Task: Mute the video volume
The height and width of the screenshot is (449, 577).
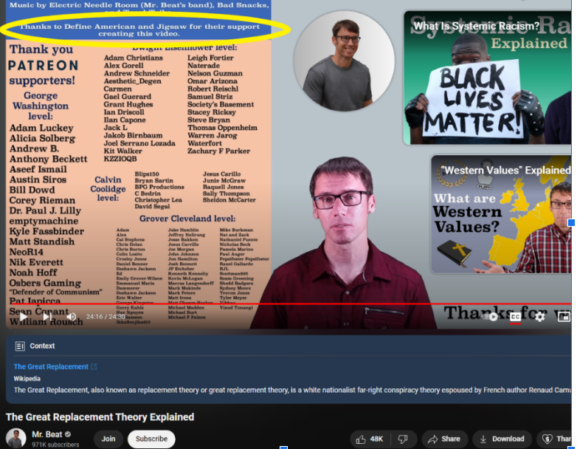Action: click(71, 317)
